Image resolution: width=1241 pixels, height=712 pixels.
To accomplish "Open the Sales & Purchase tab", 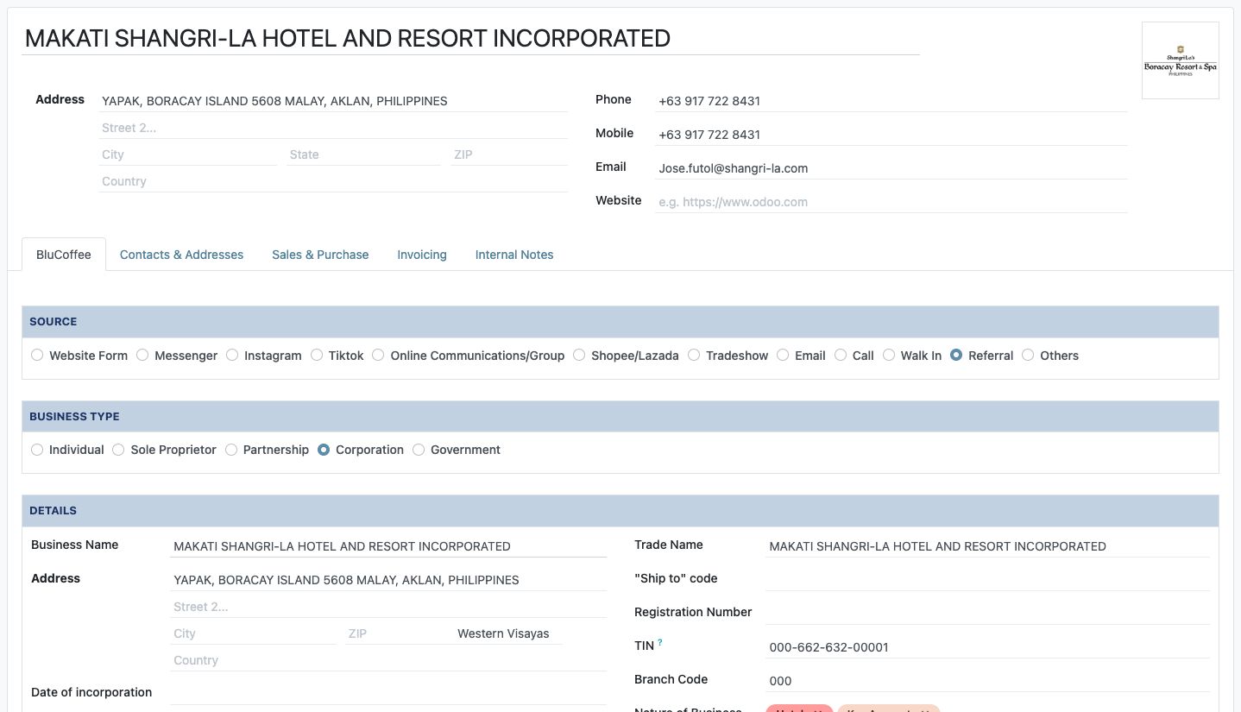I will click(x=320, y=255).
